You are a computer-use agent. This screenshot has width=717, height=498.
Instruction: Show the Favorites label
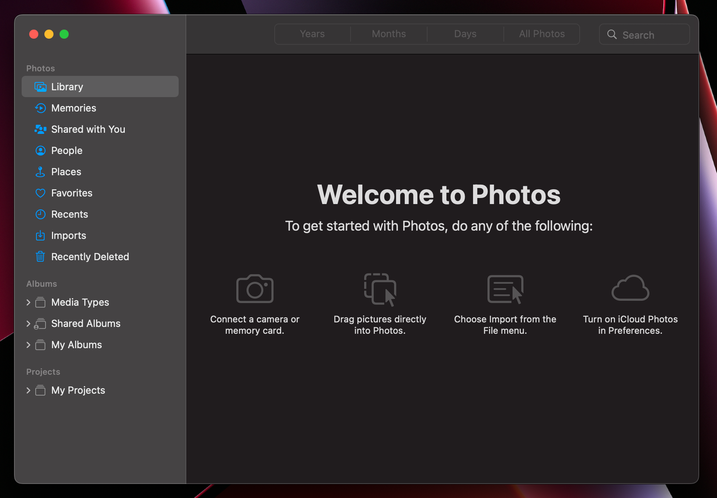72,193
